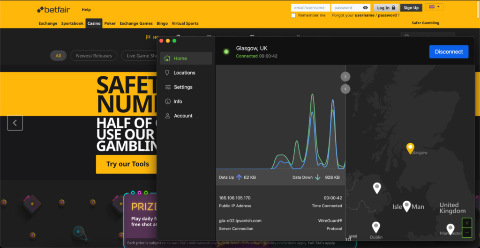Select the yellow Glasgow map pin
480x248 pixels.
point(410,148)
